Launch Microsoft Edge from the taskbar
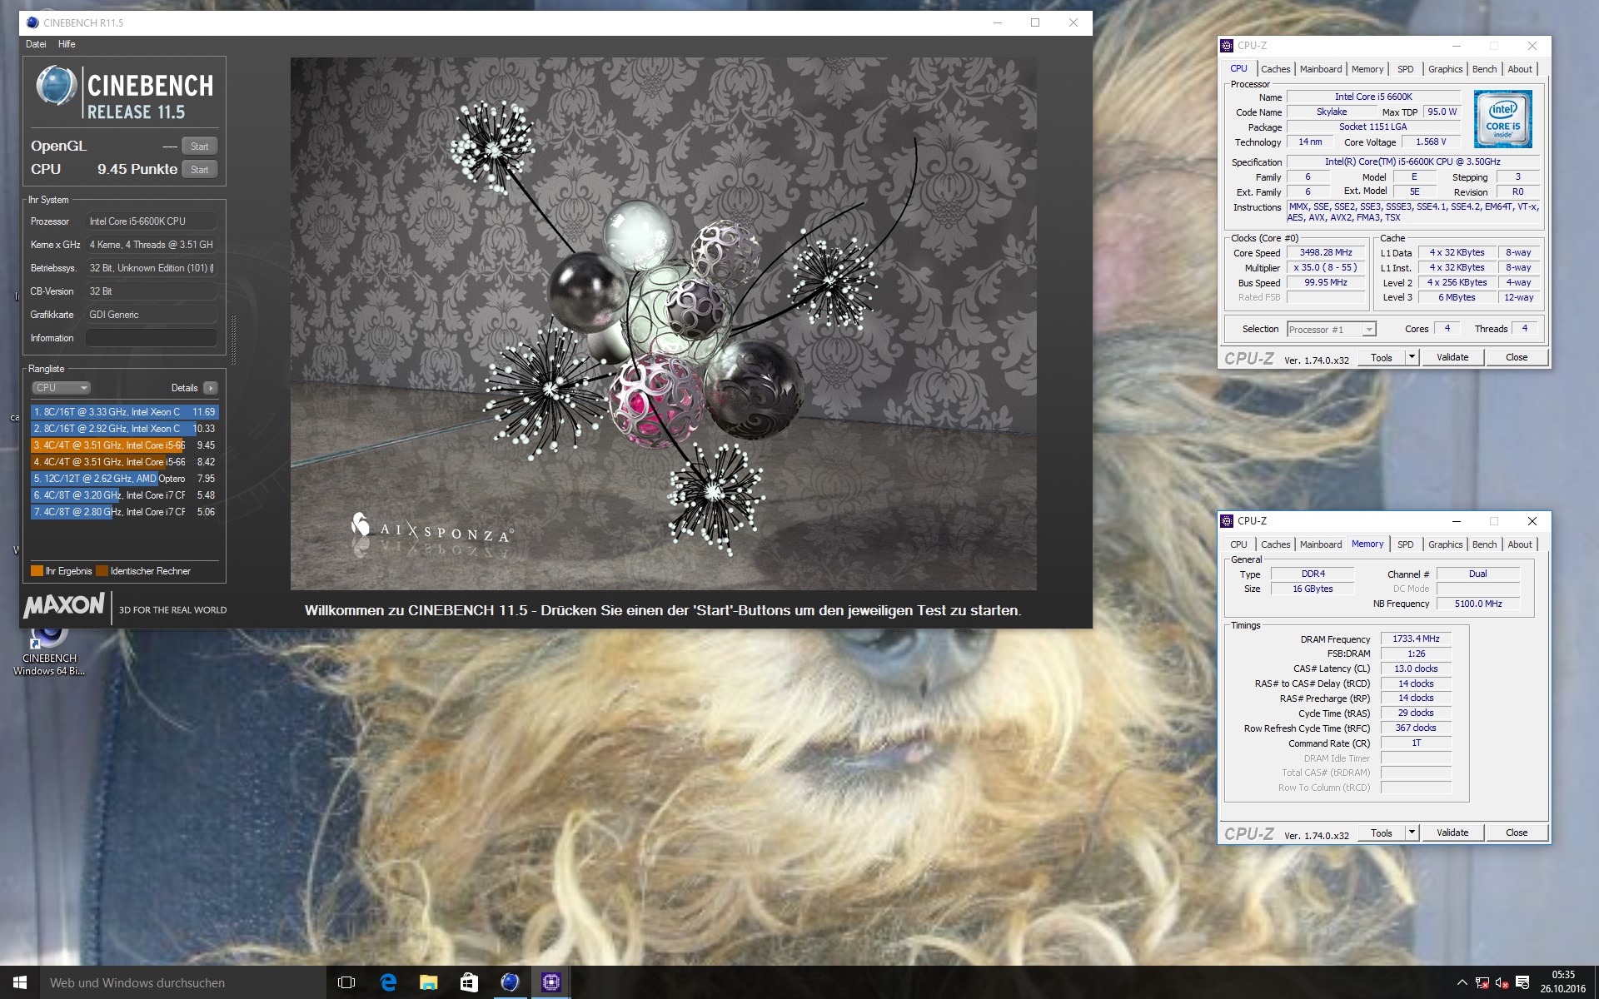The width and height of the screenshot is (1599, 999). 388,982
